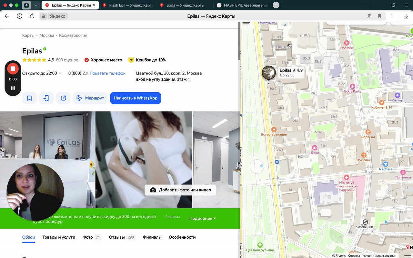Viewport: 413px width, 258px height.
Task: Open a new browser tab
Action: pyautogui.click(x=276, y=5)
